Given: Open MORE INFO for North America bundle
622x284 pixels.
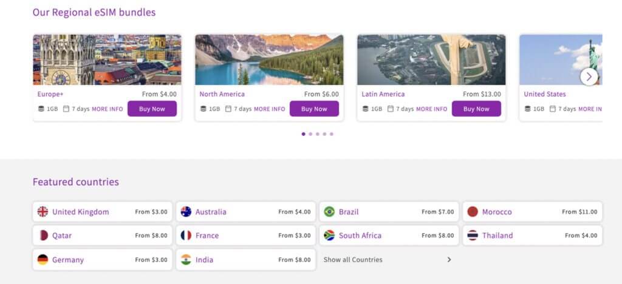Looking at the screenshot, I should [x=269, y=109].
